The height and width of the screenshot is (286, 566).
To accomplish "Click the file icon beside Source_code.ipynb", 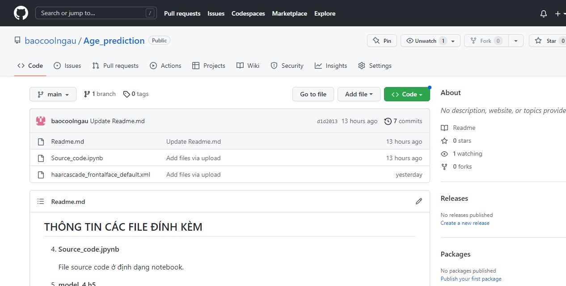I will pyautogui.click(x=41, y=158).
